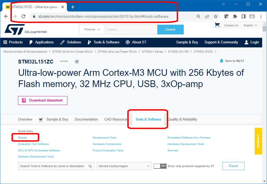Open the Served country/region dropdown

point(124,166)
